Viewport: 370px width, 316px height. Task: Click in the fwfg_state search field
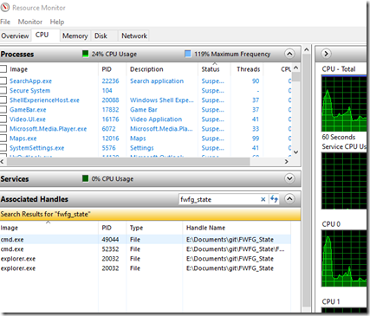coord(219,199)
